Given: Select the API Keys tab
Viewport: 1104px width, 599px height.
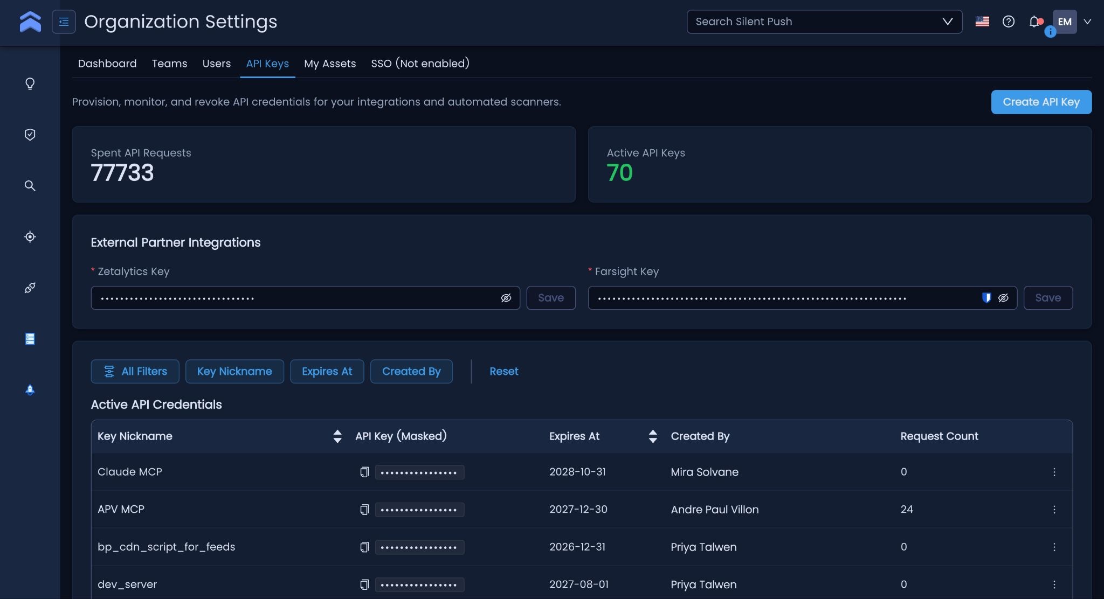Looking at the screenshot, I should (267, 64).
